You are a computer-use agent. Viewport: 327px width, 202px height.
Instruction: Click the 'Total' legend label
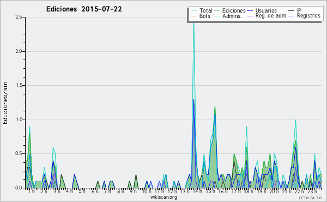(205, 10)
